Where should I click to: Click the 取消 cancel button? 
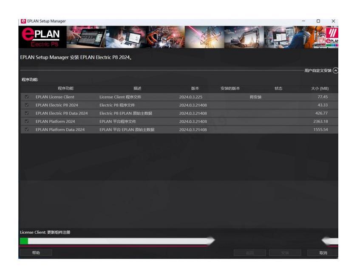click(323, 253)
